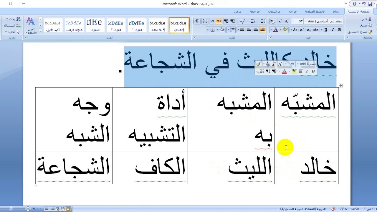377x212 pixels.
Task: Switch to مراجع (References) tab
Action: point(292,11)
